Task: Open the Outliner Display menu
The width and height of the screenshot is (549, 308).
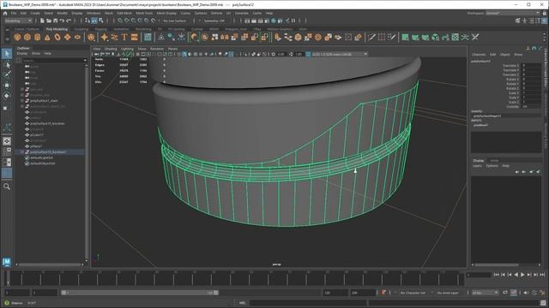Action: [x=22, y=53]
